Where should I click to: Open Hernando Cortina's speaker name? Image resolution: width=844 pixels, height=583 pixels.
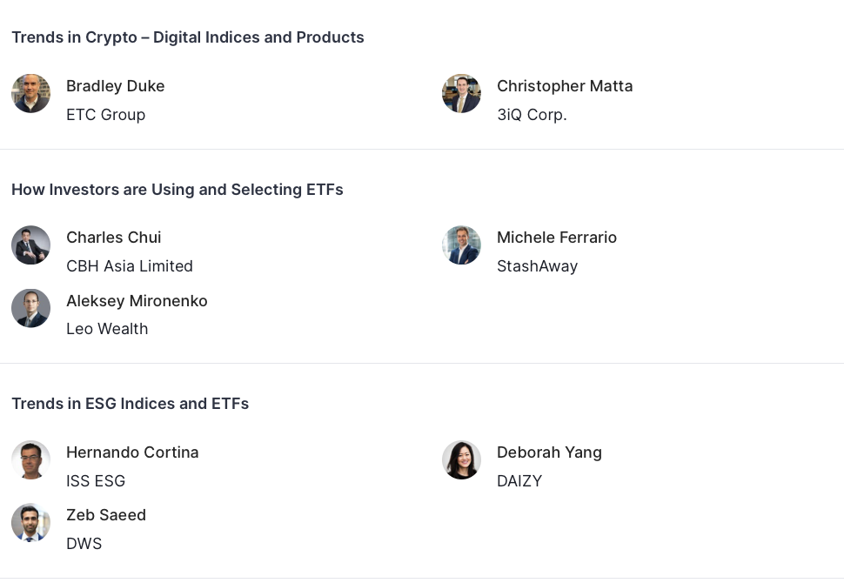point(132,452)
